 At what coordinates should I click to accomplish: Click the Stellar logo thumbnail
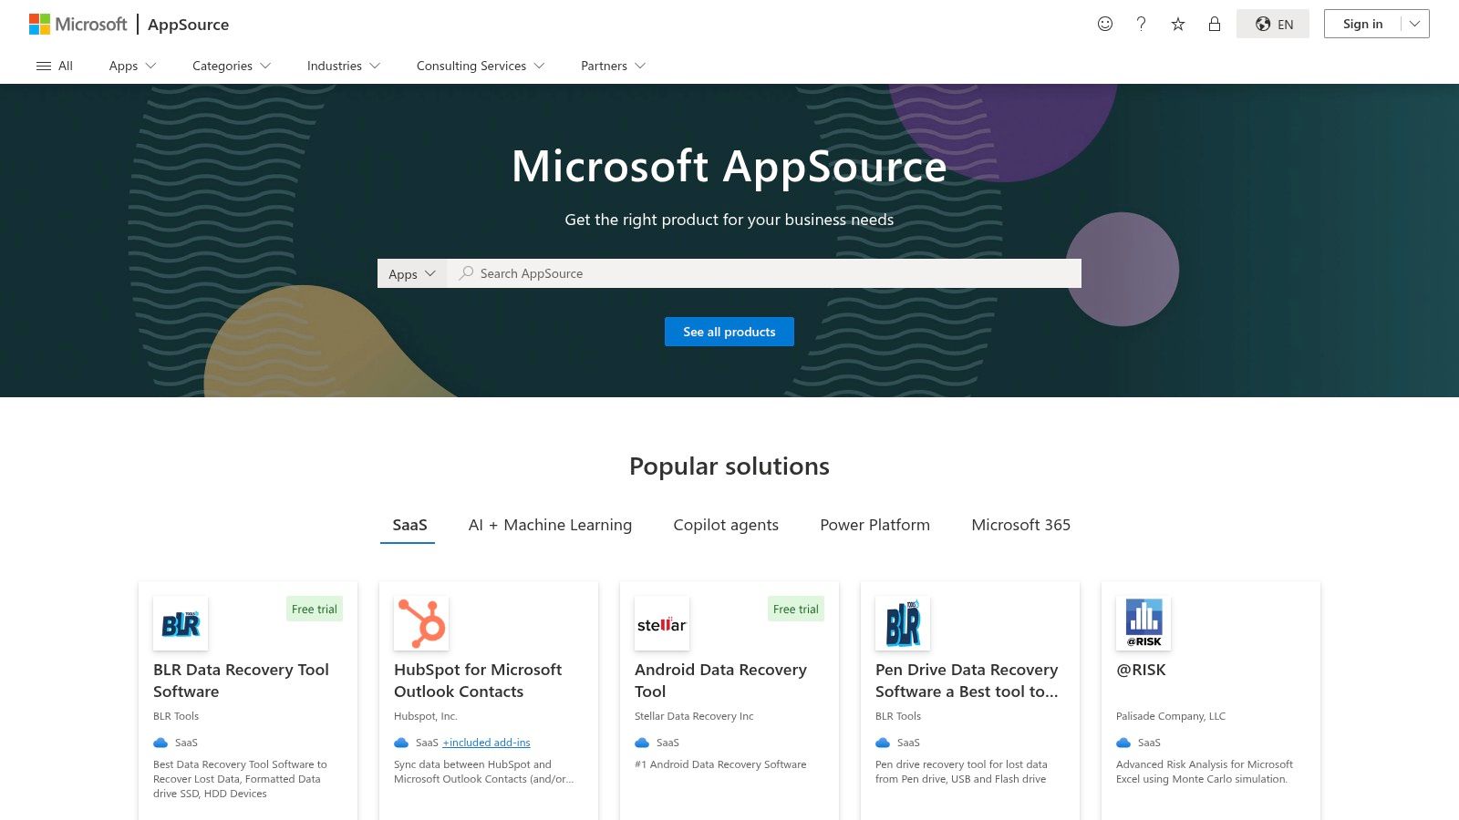click(662, 623)
